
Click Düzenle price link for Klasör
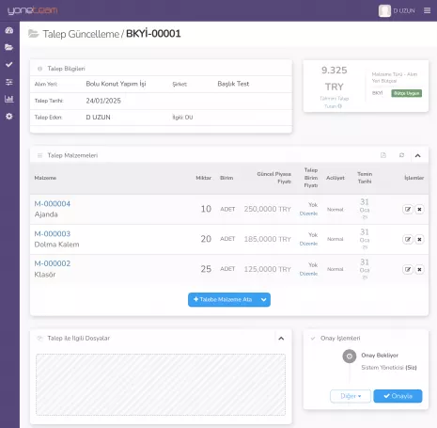tap(308, 274)
